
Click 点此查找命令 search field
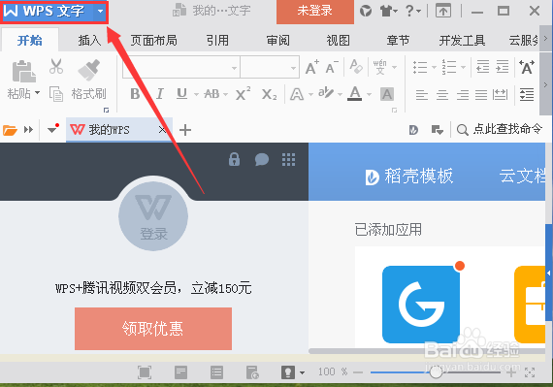500,129
